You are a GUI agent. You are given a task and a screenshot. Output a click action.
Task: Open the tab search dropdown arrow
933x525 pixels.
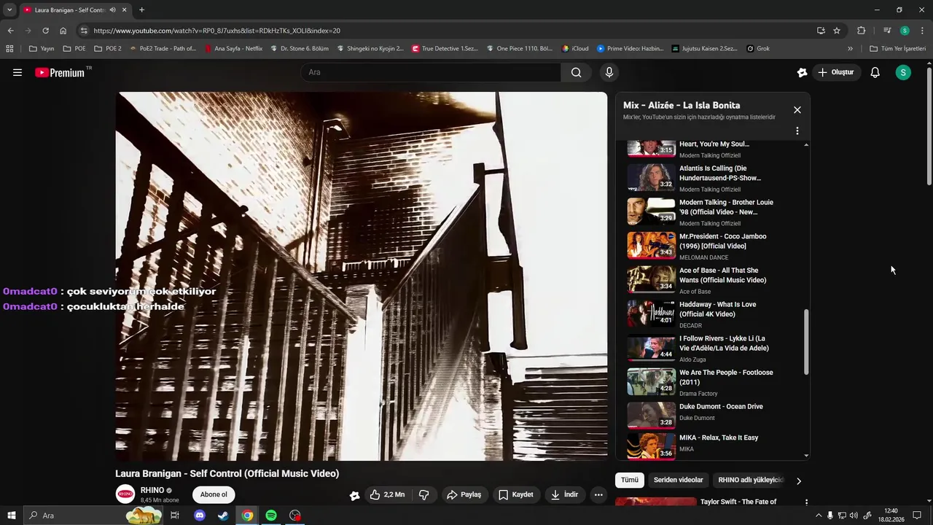coord(9,10)
